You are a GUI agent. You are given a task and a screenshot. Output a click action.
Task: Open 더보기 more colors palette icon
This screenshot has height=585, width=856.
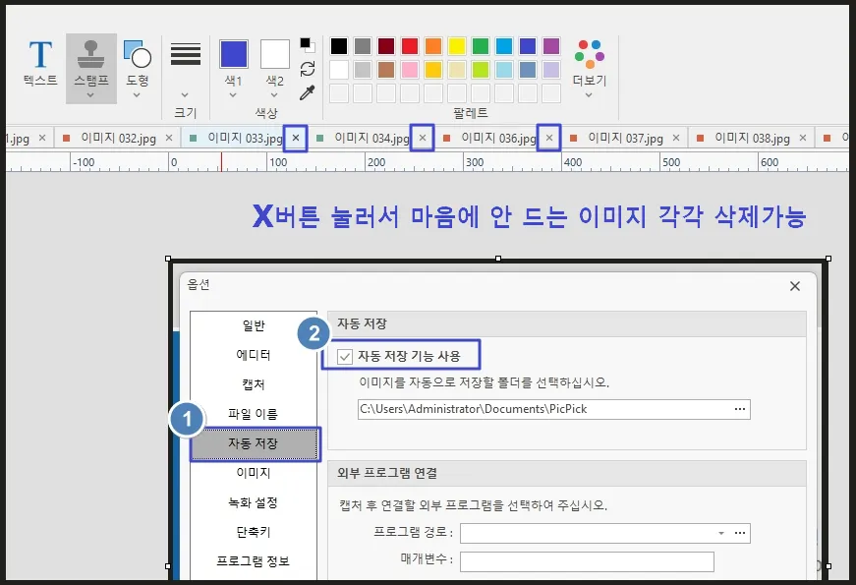pos(590,54)
